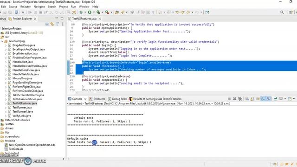The image size is (297, 167).
Task: Click the Resume debug icon
Action: click(x=30, y=13)
